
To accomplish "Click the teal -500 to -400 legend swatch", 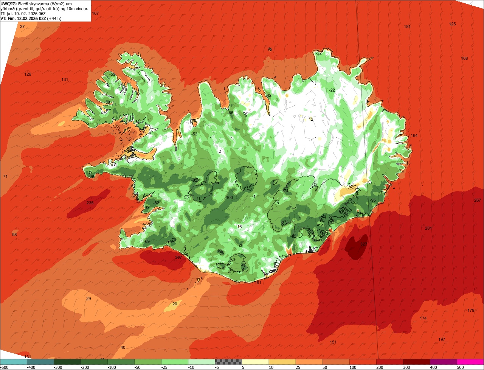I will click(x=14, y=362).
